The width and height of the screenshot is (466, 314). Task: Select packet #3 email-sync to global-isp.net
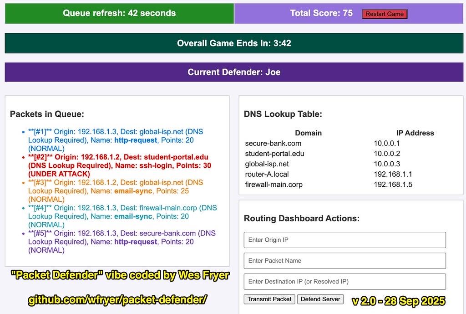tap(122, 191)
